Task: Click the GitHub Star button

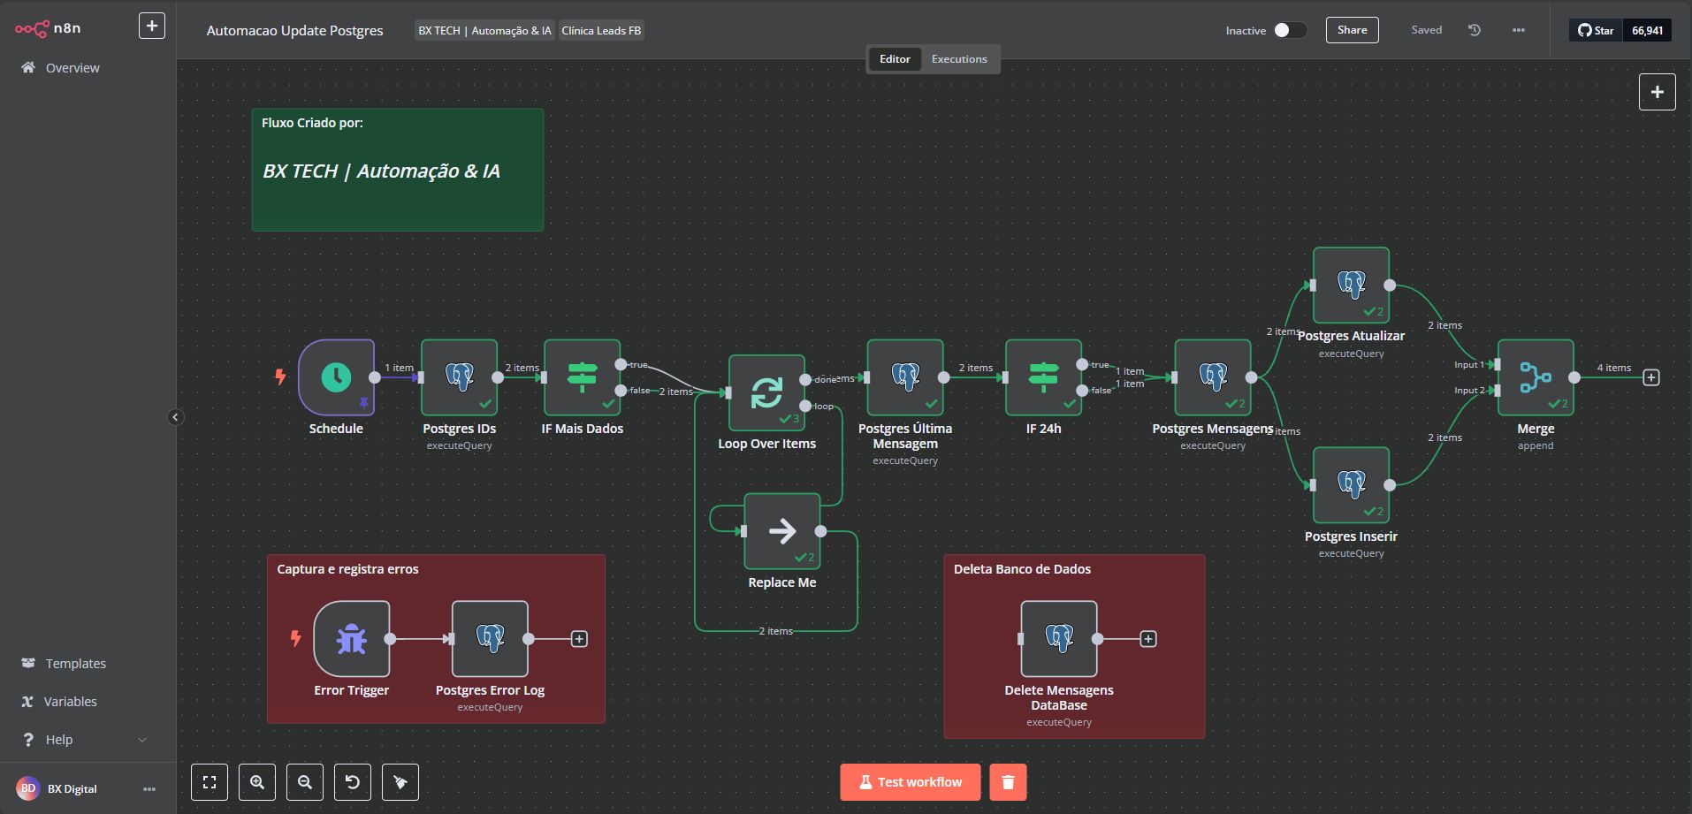Action: pos(1596,30)
